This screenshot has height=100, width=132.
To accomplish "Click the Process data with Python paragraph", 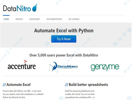I will (x=23, y=94).
